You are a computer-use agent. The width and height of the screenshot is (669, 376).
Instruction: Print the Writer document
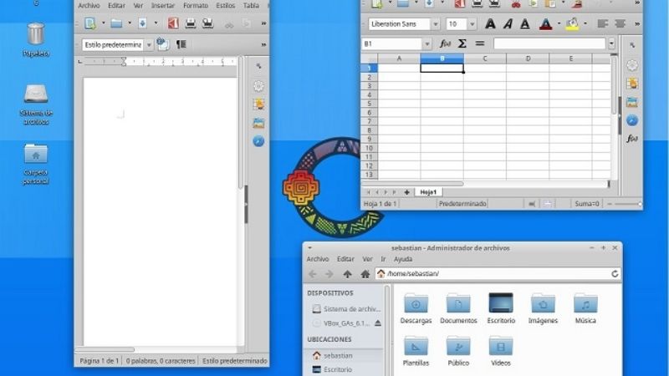pyautogui.click(x=191, y=23)
